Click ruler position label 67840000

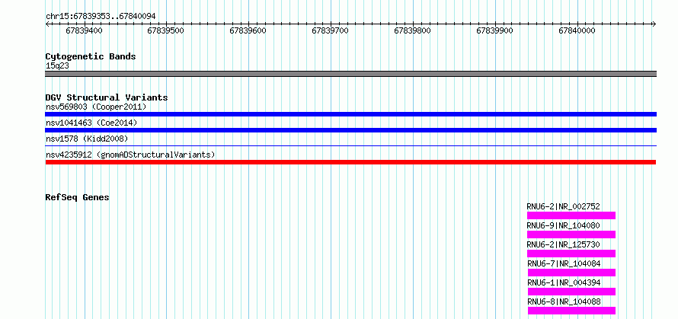[577, 30]
